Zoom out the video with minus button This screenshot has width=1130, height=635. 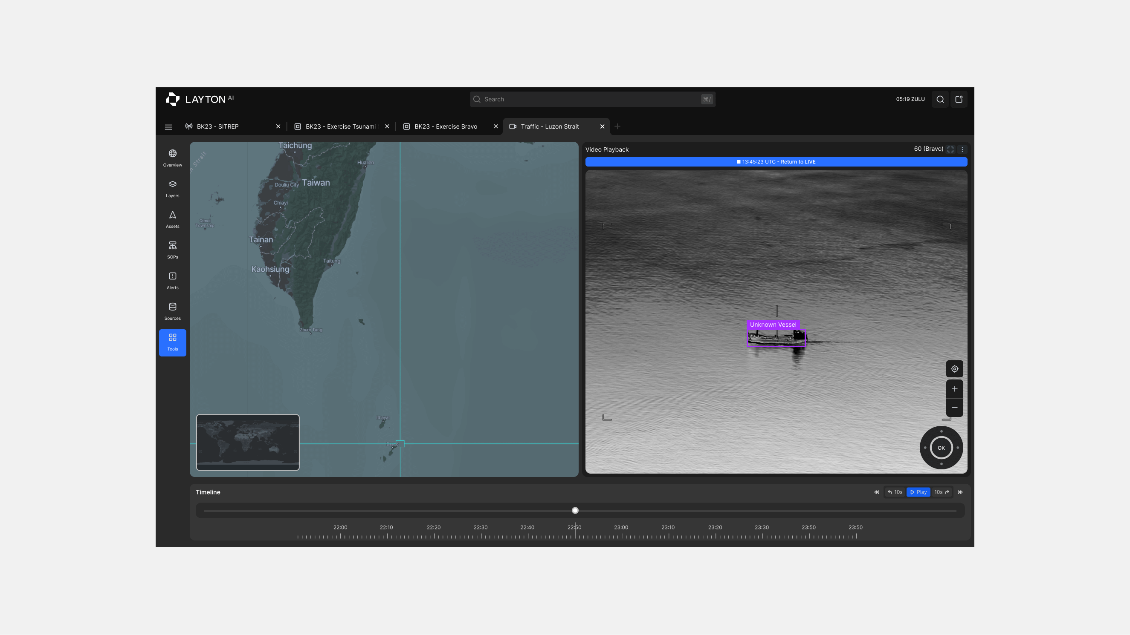[955, 408]
